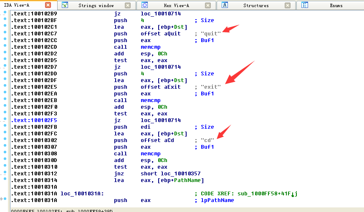Screen dimensions: 364x212
Task: Click breakpoint dot at address 100102BF
Action: pos(5,19)
